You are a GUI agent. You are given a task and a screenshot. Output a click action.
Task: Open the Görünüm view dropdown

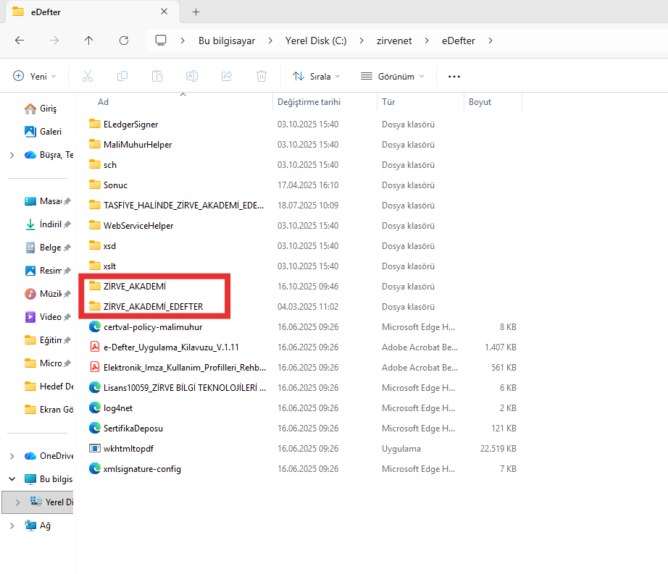coord(393,76)
